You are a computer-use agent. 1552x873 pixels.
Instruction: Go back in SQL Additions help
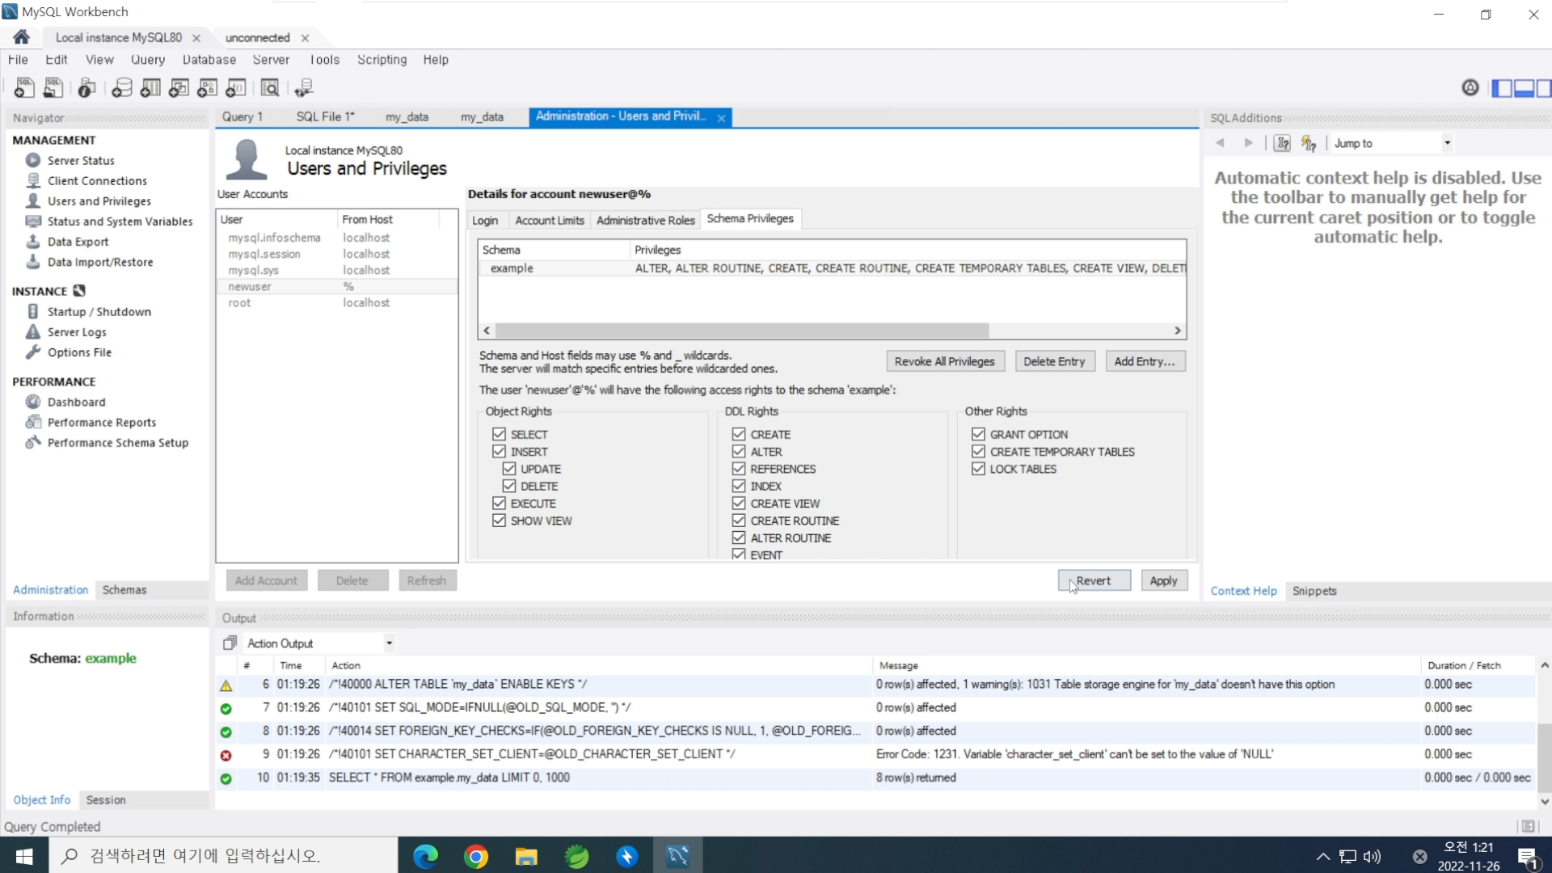point(1220,143)
